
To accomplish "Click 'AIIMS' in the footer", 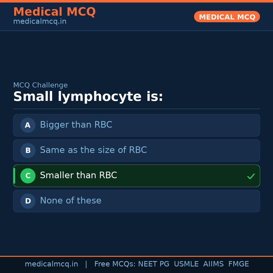I will pos(213,264).
